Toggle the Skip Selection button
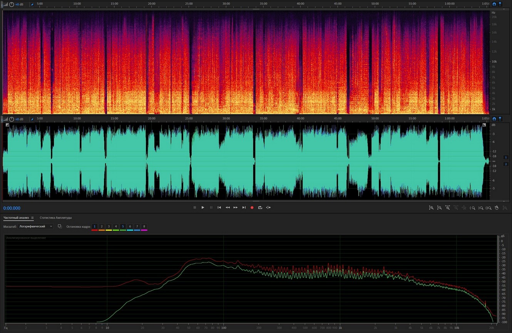The image size is (512, 333). click(x=268, y=207)
